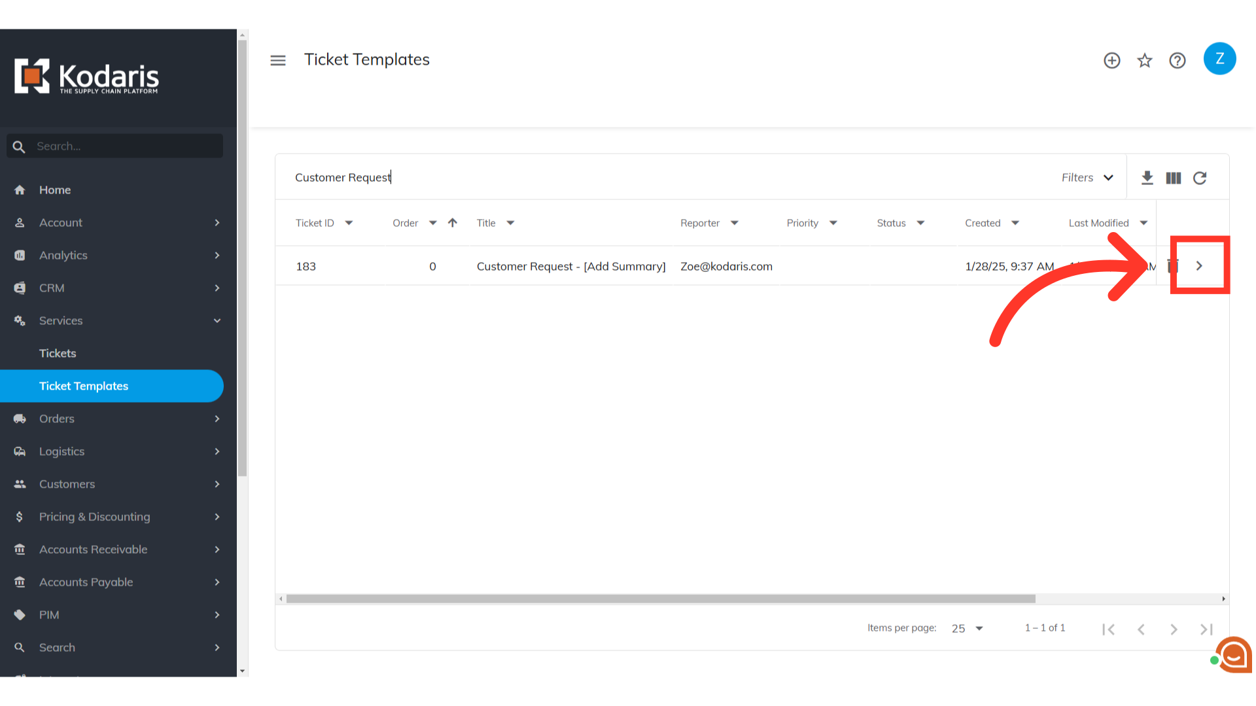Select Tickets in the sidebar
The width and height of the screenshot is (1256, 706).
coord(58,353)
